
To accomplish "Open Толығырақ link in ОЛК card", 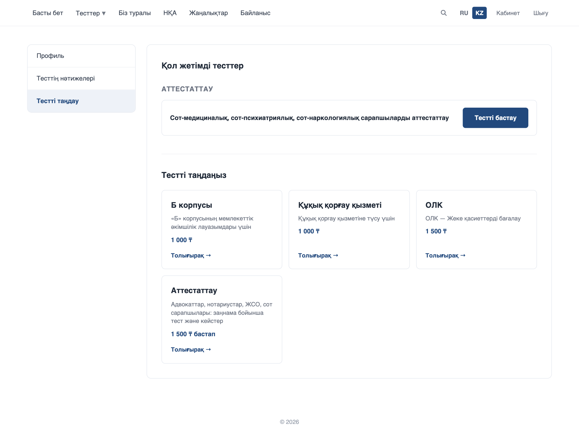I will [x=445, y=255].
